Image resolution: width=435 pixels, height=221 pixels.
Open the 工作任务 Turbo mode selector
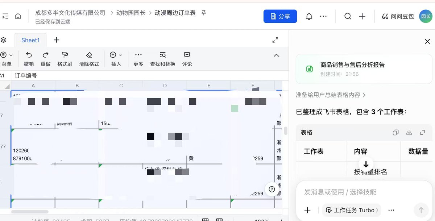point(352,210)
